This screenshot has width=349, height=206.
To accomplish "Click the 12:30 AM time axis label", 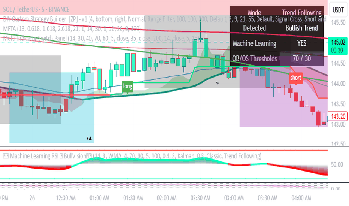I will click(66, 198).
